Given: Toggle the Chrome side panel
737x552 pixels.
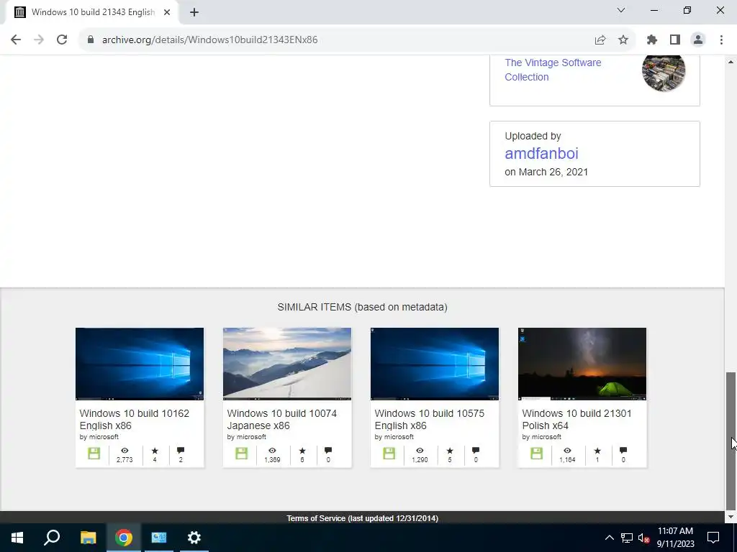Looking at the screenshot, I should click(x=675, y=40).
